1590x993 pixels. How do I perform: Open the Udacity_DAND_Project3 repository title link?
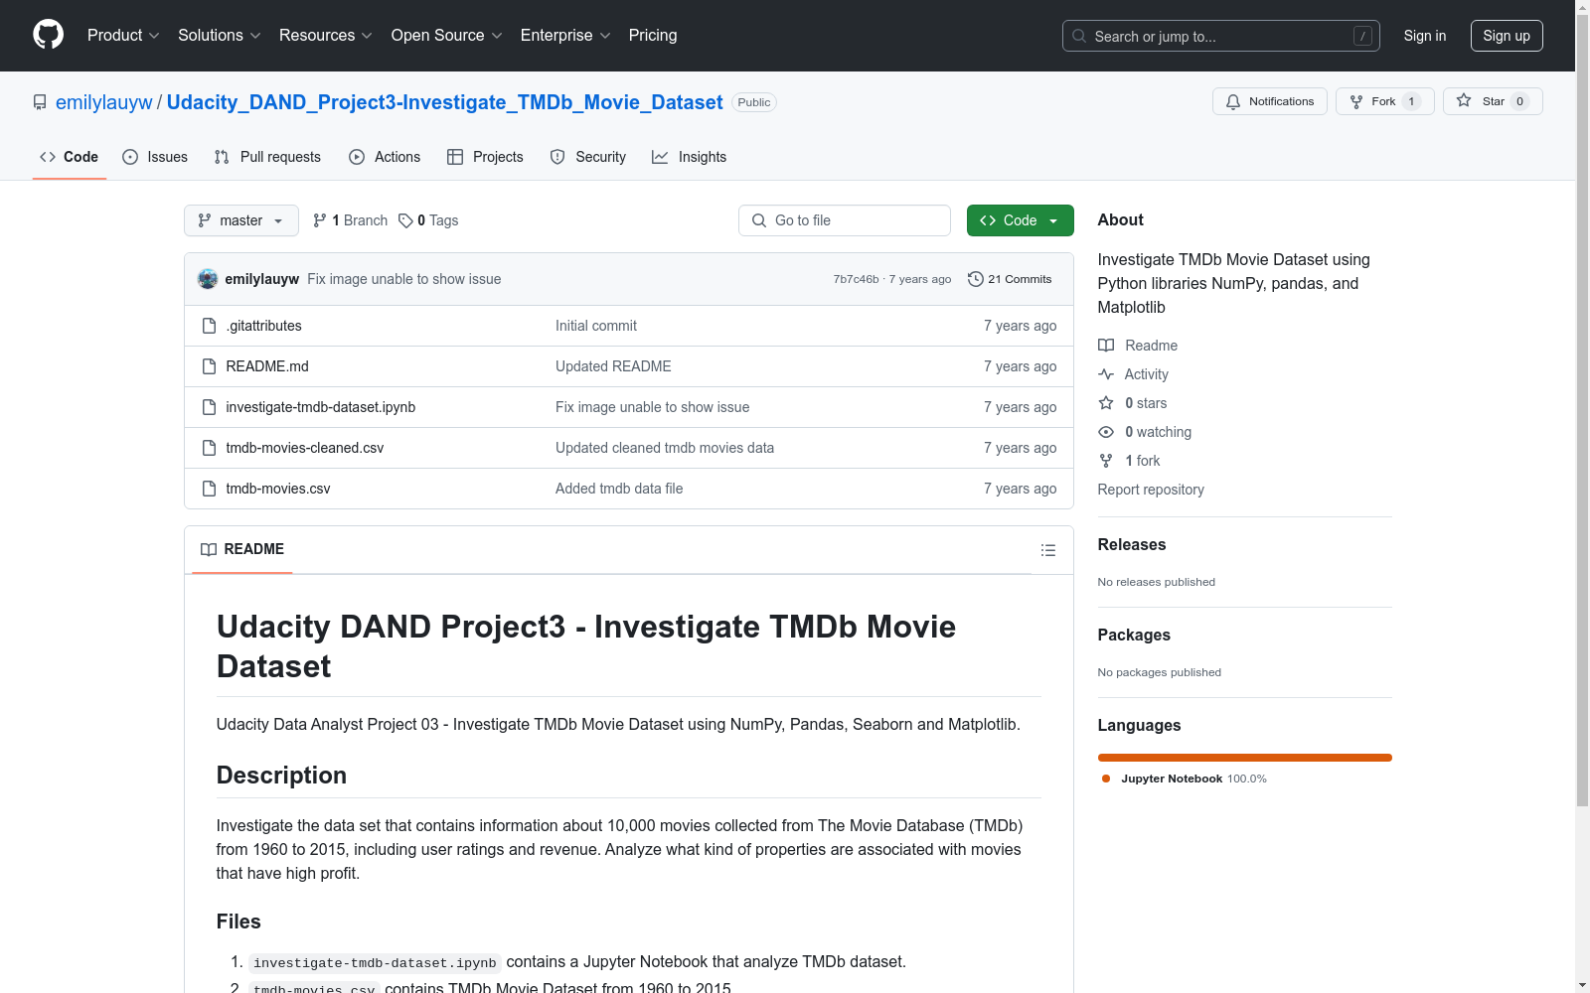point(445,102)
